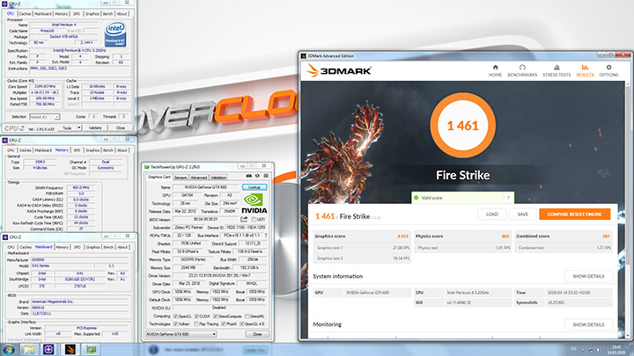Click the GPU-Z BIOS export share icon
634x356 pixels.
244,219
